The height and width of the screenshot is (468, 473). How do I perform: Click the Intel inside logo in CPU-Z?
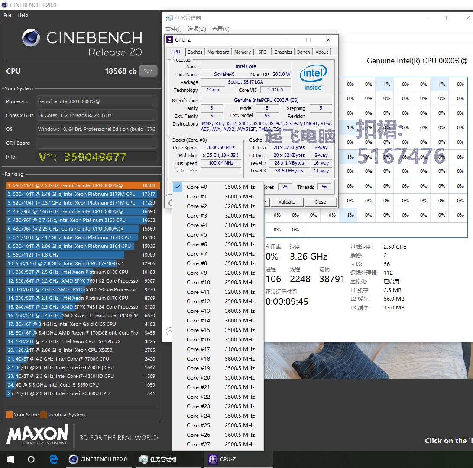coord(313,78)
